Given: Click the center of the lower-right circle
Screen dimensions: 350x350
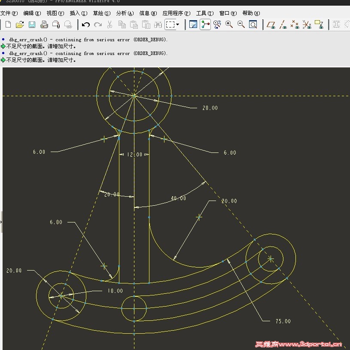Looking at the screenshot, I should (x=271, y=259).
